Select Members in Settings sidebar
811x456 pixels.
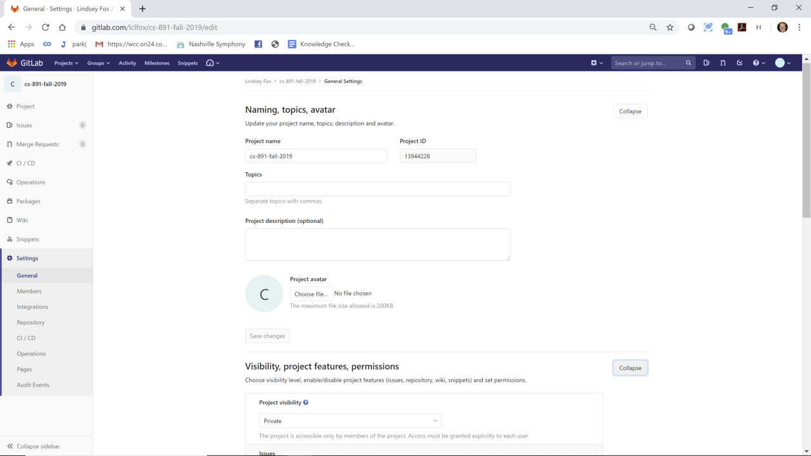tap(29, 291)
